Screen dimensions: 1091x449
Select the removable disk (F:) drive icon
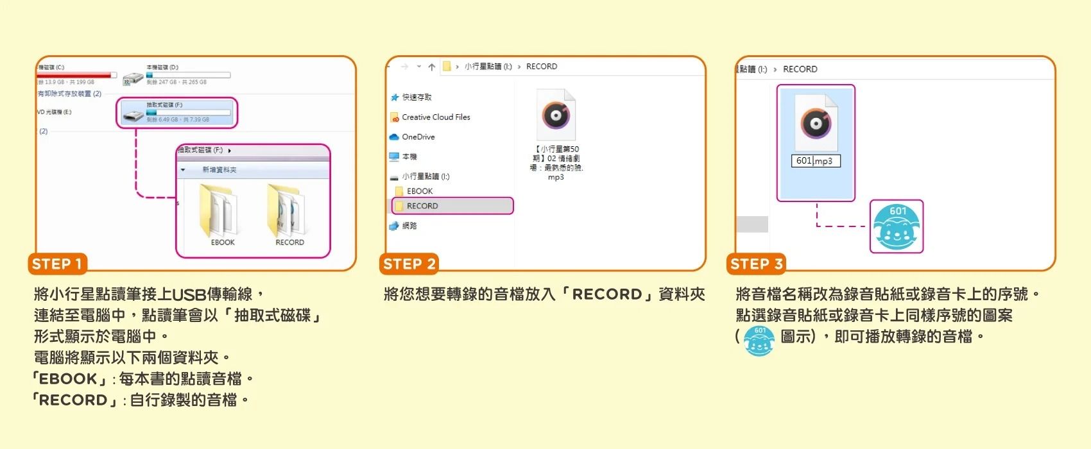tap(133, 116)
